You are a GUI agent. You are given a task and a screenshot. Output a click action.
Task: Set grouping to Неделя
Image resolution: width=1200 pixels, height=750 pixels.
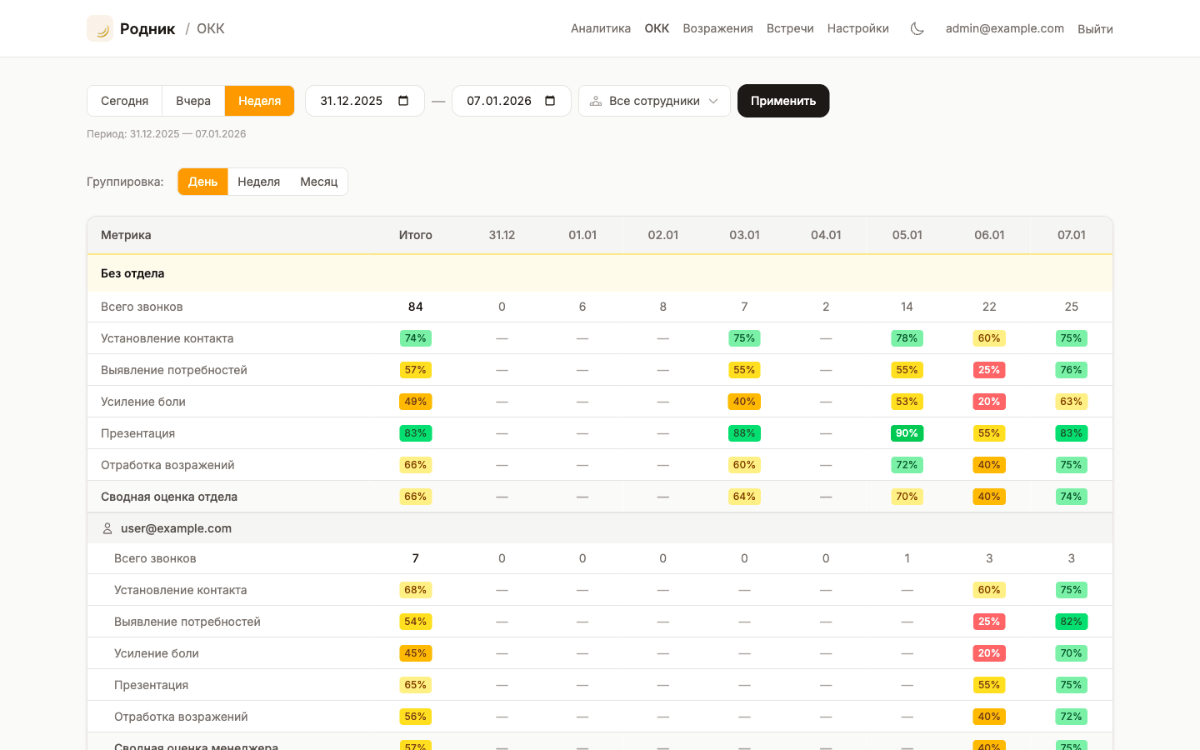coord(258,182)
